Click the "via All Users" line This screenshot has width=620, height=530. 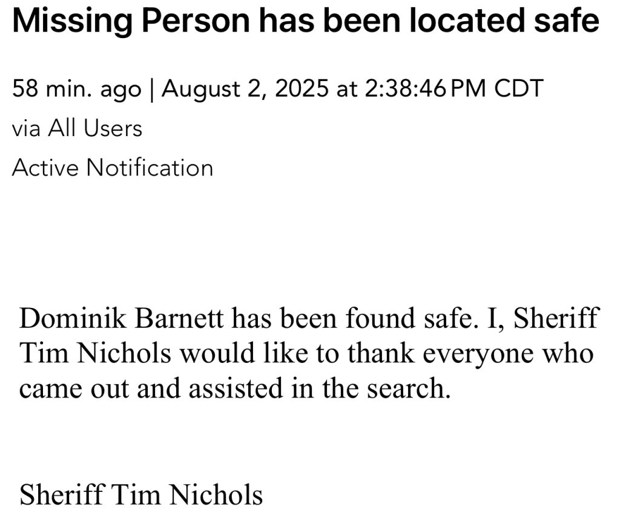(x=77, y=128)
